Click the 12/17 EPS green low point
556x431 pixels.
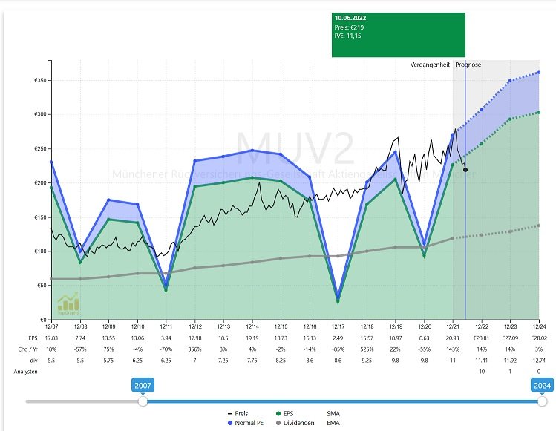pyautogui.click(x=338, y=302)
